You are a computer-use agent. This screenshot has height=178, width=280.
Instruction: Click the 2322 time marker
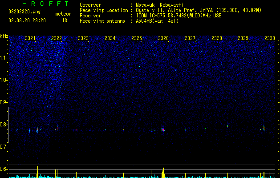pos(57,38)
